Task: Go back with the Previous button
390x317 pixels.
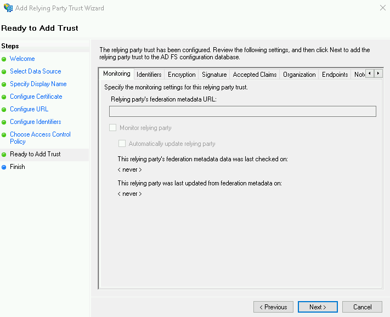Action: pyautogui.click(x=273, y=307)
